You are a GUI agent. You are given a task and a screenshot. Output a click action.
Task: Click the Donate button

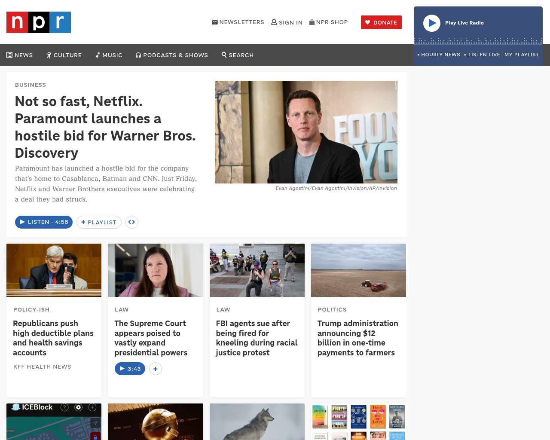click(x=381, y=22)
